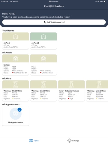Viewport: 108px width, 144px height.
Task: Click the Wi-Fi icon in status bar
Action: (x=98, y=1)
